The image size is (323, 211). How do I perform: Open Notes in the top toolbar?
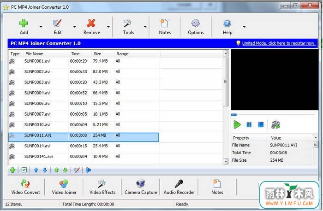[165, 27]
